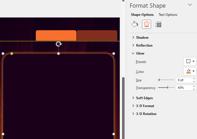Viewport: 197px width, 139px height.
Task: Click the Transparency label
Action: pyautogui.click(x=146, y=88)
